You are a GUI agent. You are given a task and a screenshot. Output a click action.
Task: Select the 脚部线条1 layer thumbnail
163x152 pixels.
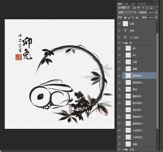click(128, 76)
